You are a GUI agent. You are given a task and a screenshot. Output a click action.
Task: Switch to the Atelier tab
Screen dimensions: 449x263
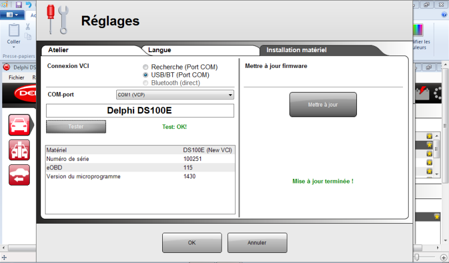(x=58, y=50)
